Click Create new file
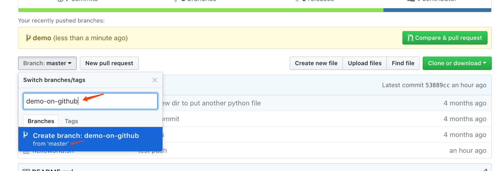501x171 pixels. pos(316,63)
